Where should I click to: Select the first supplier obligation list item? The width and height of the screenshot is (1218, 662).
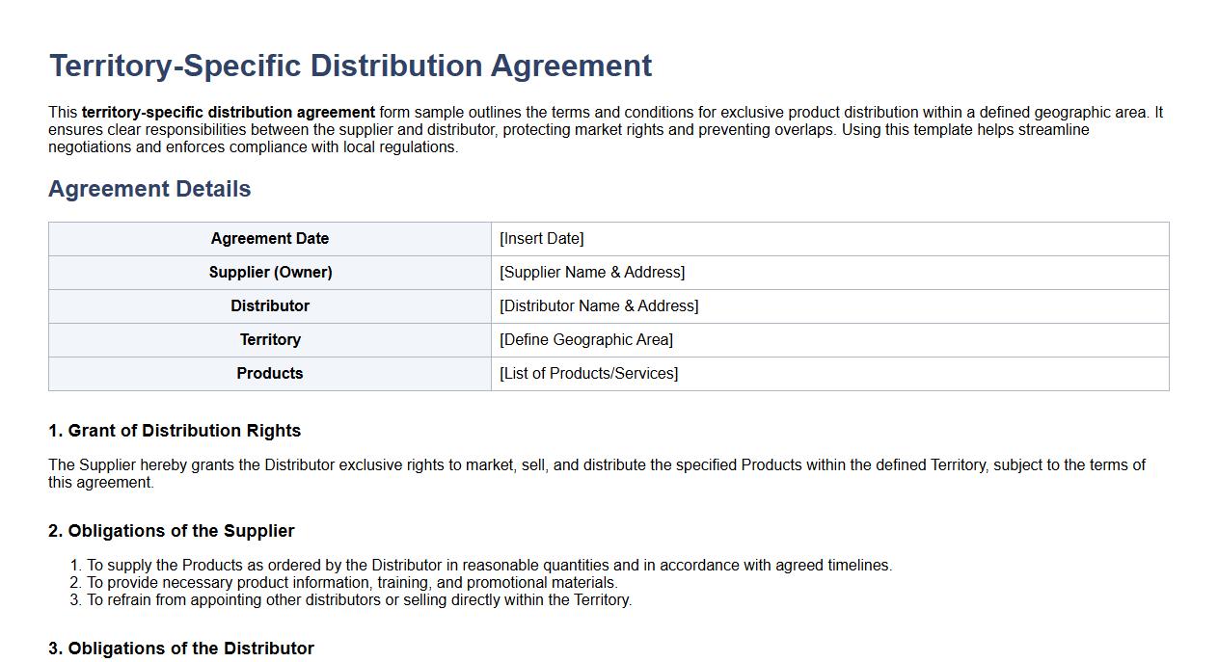(x=487, y=565)
